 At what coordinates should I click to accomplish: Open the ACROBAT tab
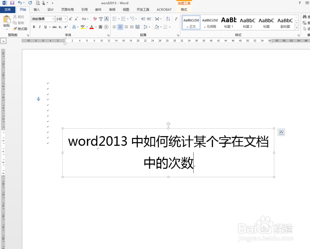click(164, 10)
